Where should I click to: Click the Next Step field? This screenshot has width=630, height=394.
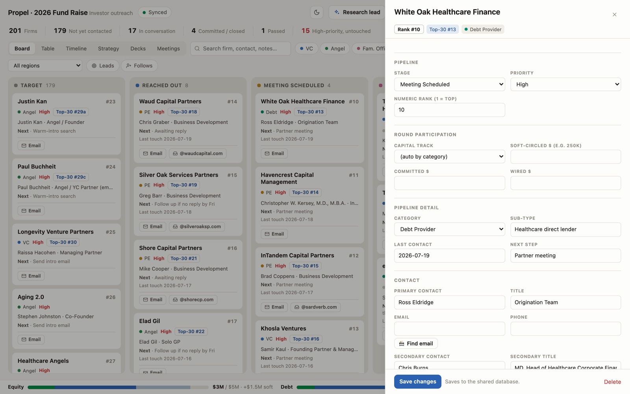(x=565, y=256)
